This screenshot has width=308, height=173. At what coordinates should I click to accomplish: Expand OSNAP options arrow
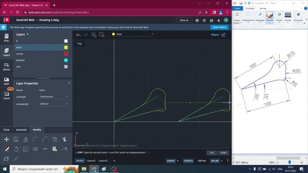[178, 161]
